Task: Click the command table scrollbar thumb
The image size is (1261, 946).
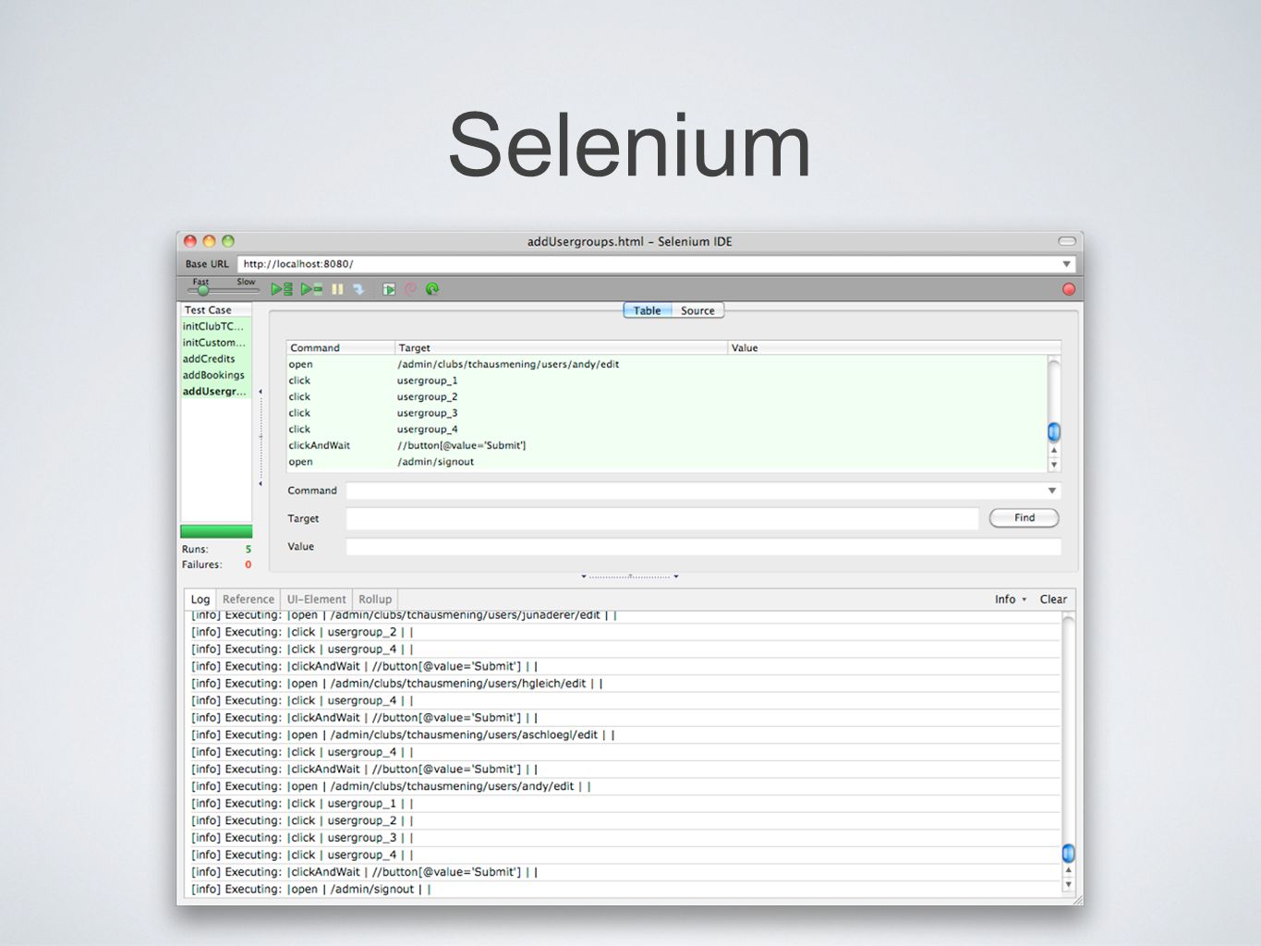Action: click(1054, 431)
